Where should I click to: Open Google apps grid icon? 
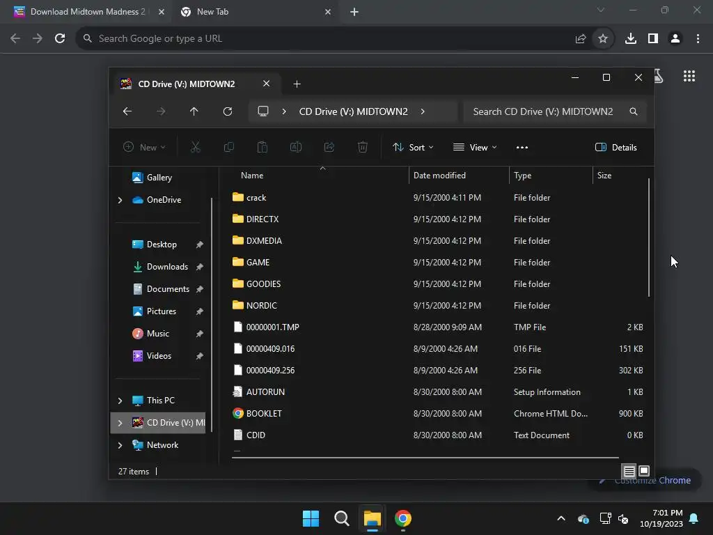pyautogui.click(x=689, y=76)
